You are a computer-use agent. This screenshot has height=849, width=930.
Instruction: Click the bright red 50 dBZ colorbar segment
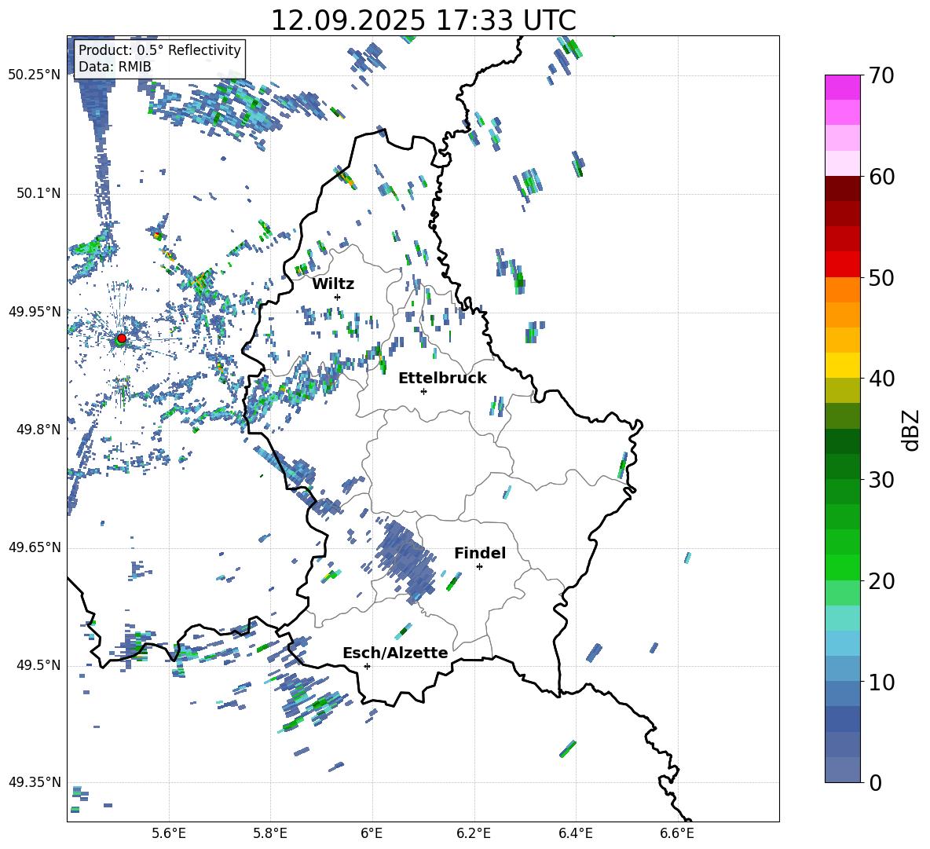click(842, 265)
